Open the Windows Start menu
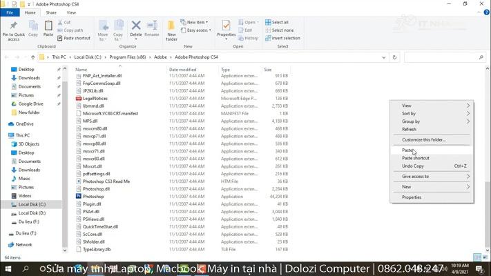The height and width of the screenshot is (276, 491). point(7,268)
